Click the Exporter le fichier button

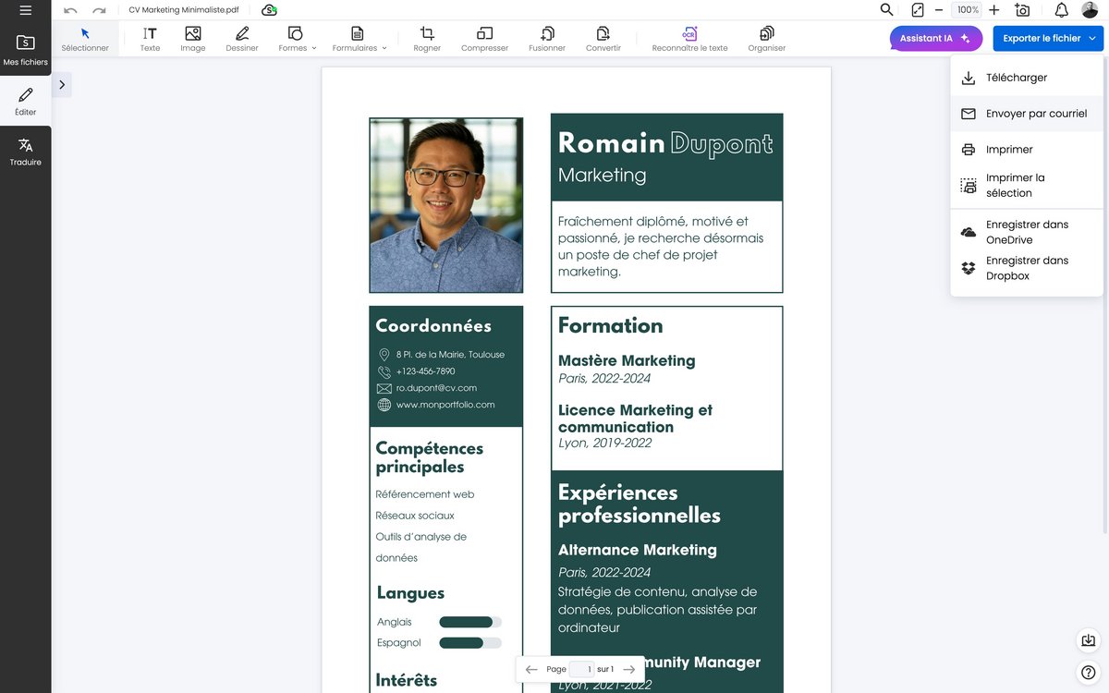click(x=1048, y=38)
